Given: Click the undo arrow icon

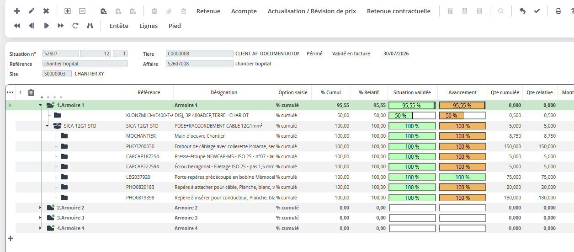Looking at the screenshot, I should click(522, 11).
